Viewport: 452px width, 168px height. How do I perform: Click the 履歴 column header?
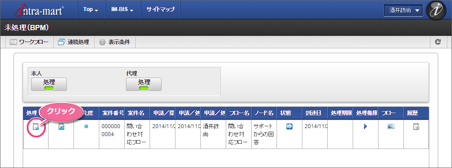click(416, 113)
